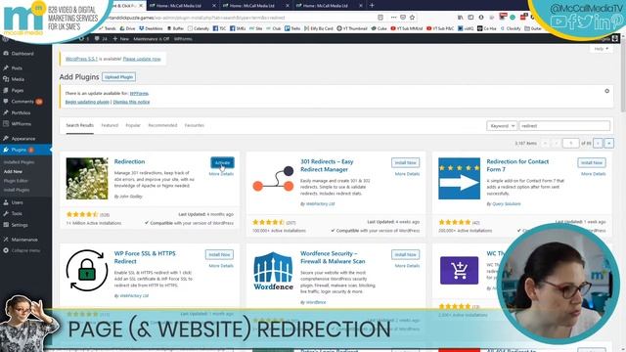Open Portfolios sidebar item
The height and width of the screenshot is (352, 626).
point(21,113)
